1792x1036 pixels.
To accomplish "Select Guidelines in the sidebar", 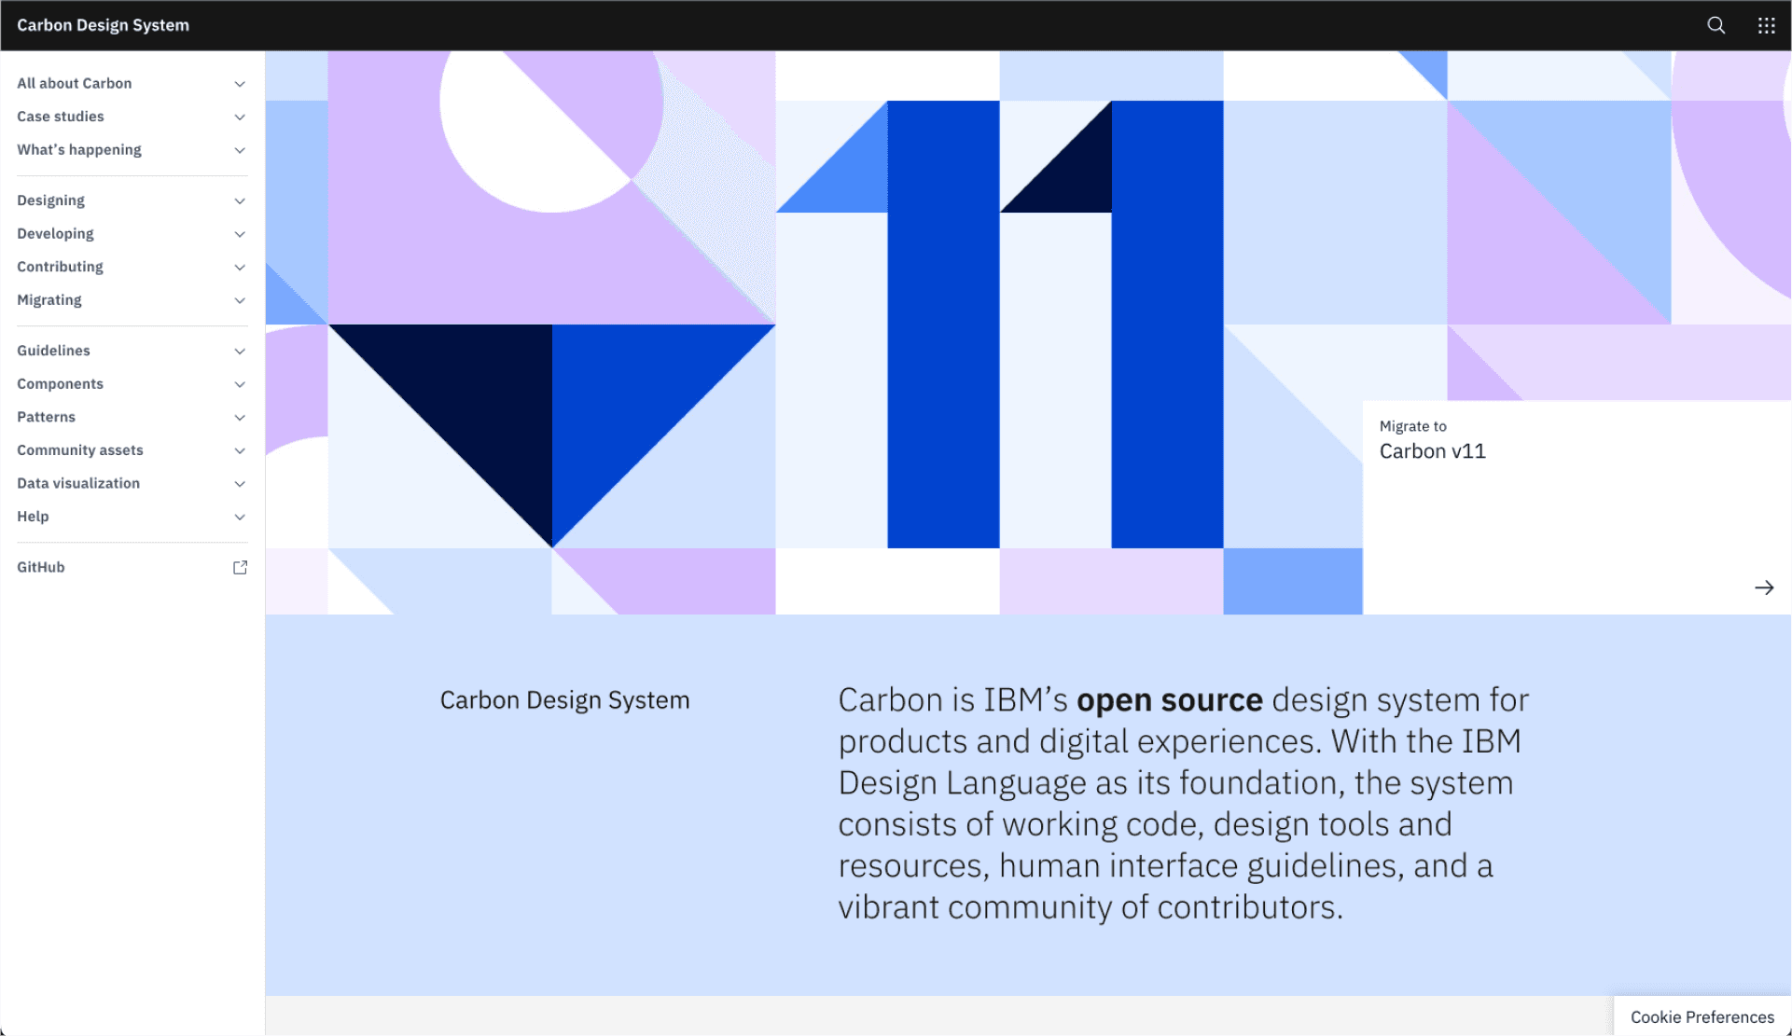I will (54, 351).
